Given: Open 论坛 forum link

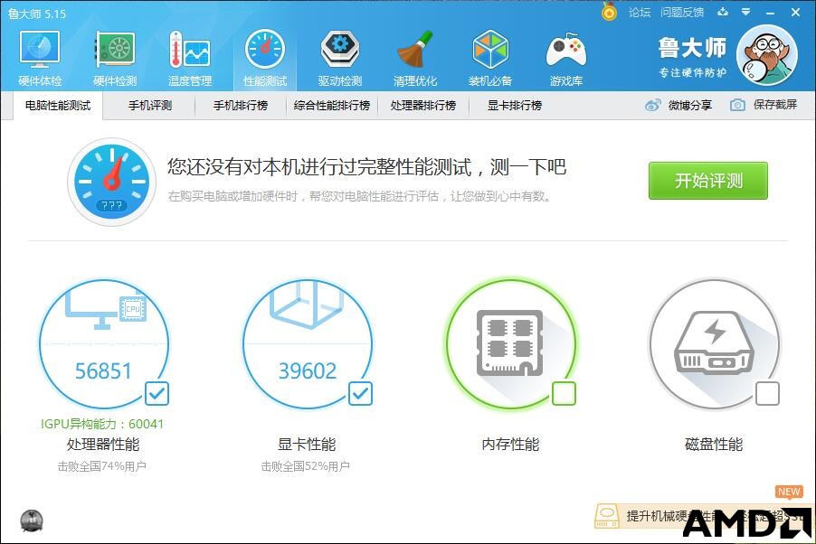Looking at the screenshot, I should (x=640, y=13).
